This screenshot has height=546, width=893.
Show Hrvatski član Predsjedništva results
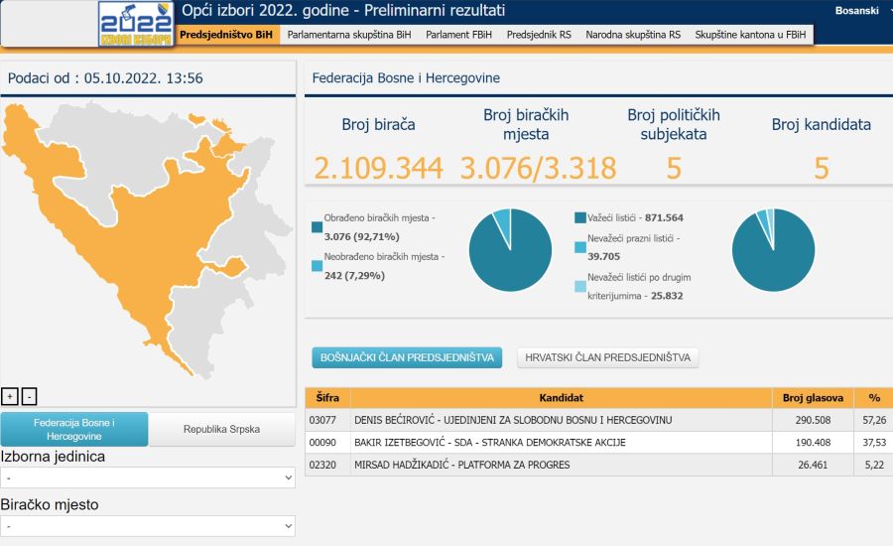pos(607,358)
